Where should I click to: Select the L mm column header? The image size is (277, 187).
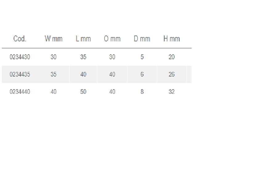[83, 39]
